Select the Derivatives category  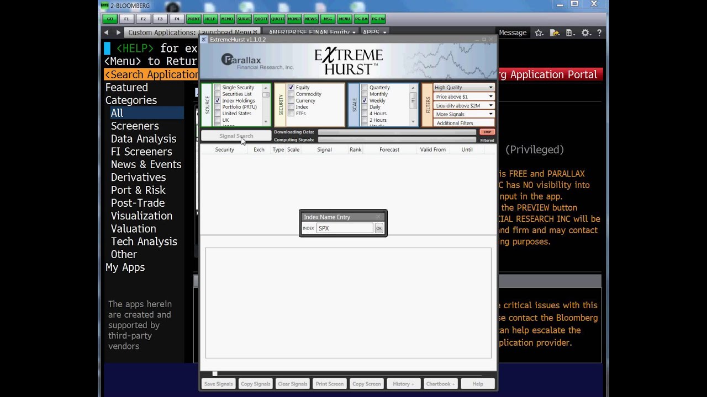[x=138, y=177]
